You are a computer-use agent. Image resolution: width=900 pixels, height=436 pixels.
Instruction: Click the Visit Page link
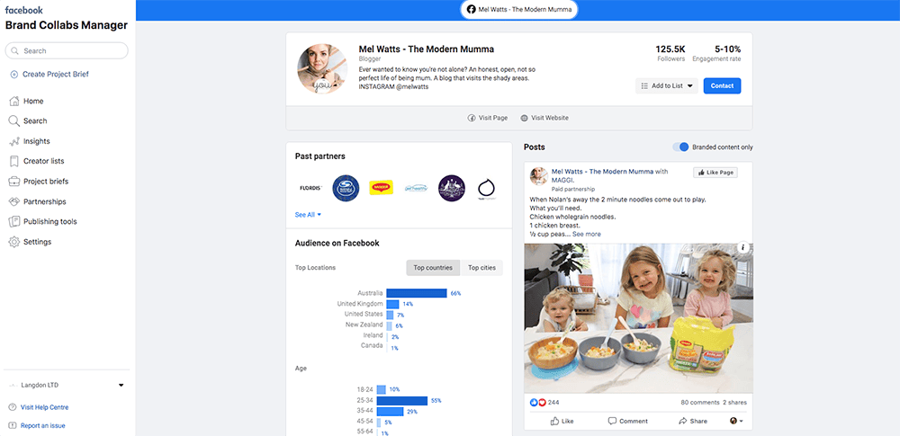(x=488, y=118)
